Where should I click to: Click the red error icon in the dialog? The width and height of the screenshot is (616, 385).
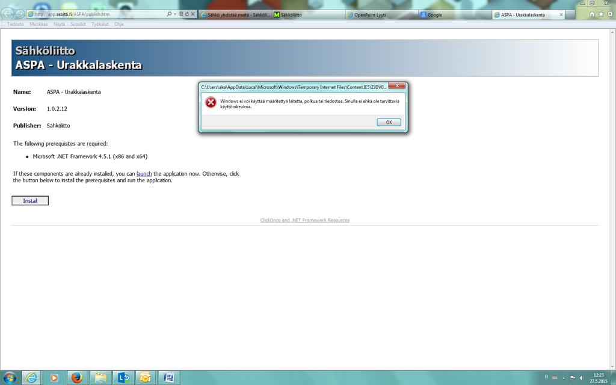coord(211,102)
